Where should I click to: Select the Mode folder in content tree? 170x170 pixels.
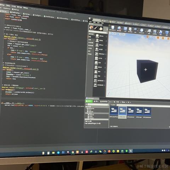click(90, 116)
